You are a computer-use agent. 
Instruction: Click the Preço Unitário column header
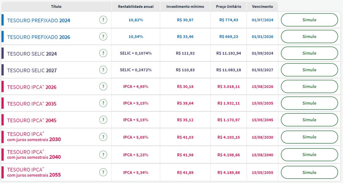point(228,7)
